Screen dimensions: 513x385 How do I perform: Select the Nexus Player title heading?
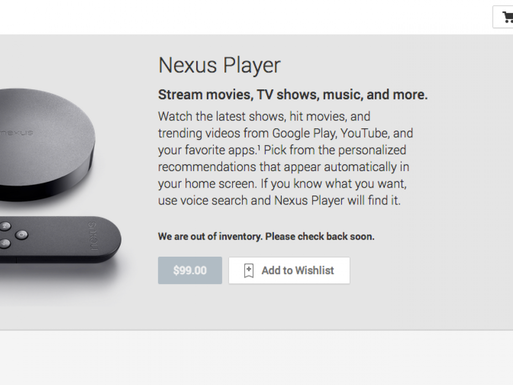(x=219, y=65)
